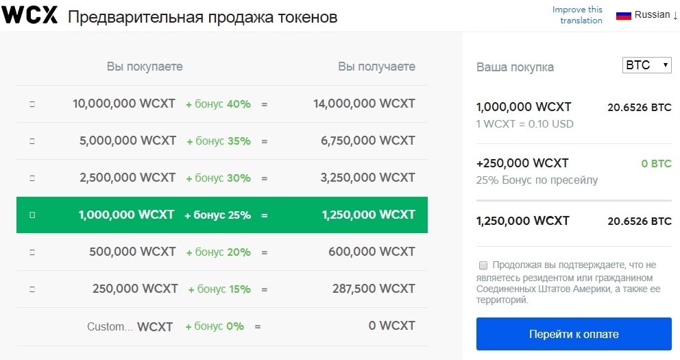
Task: Select the 5,000,000 WCXT radio option
Action: [x=32, y=141]
